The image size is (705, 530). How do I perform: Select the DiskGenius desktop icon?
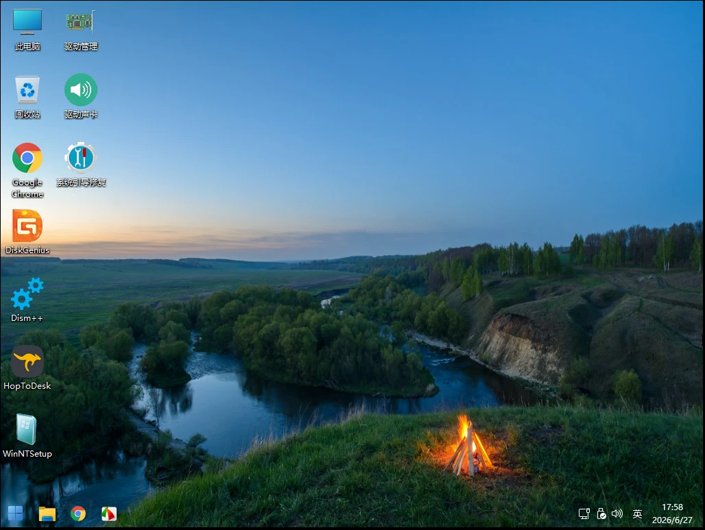[27, 232]
